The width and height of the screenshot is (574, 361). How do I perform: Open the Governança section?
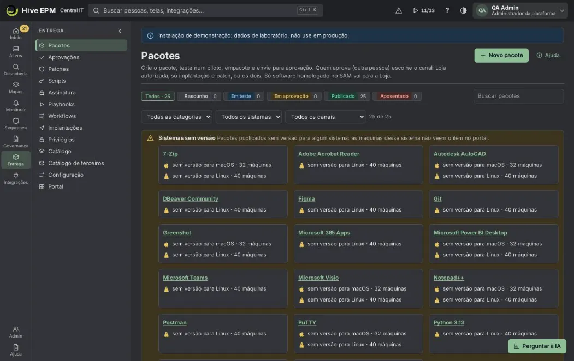(x=16, y=142)
